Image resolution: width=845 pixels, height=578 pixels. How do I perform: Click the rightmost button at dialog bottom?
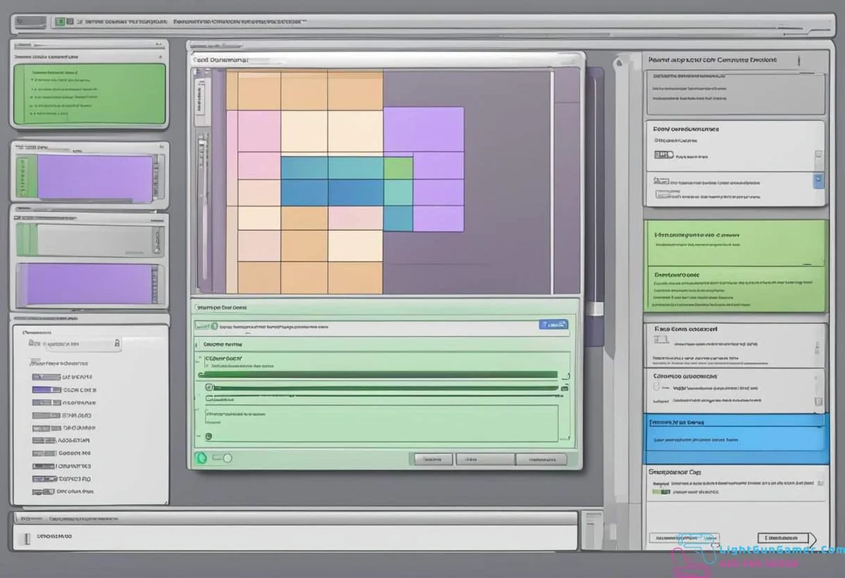pos(541,459)
